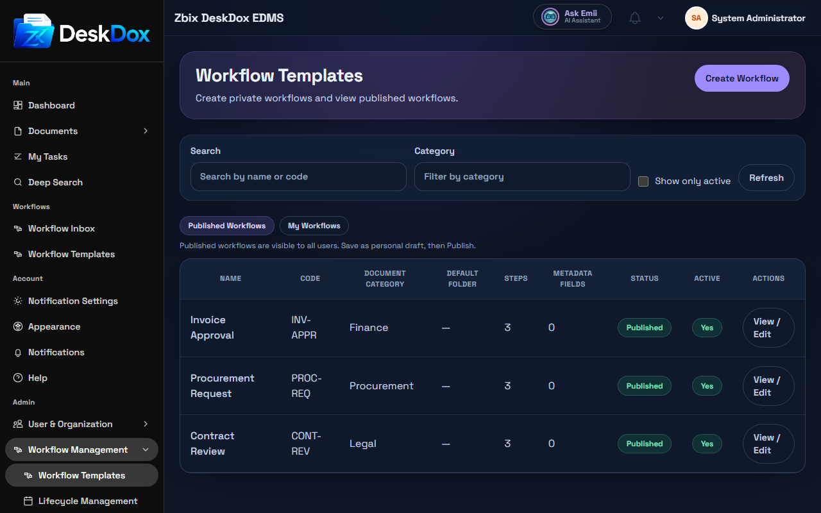This screenshot has width=821, height=513.
Task: Click the Notification Settings sun icon
Action: (x=18, y=301)
